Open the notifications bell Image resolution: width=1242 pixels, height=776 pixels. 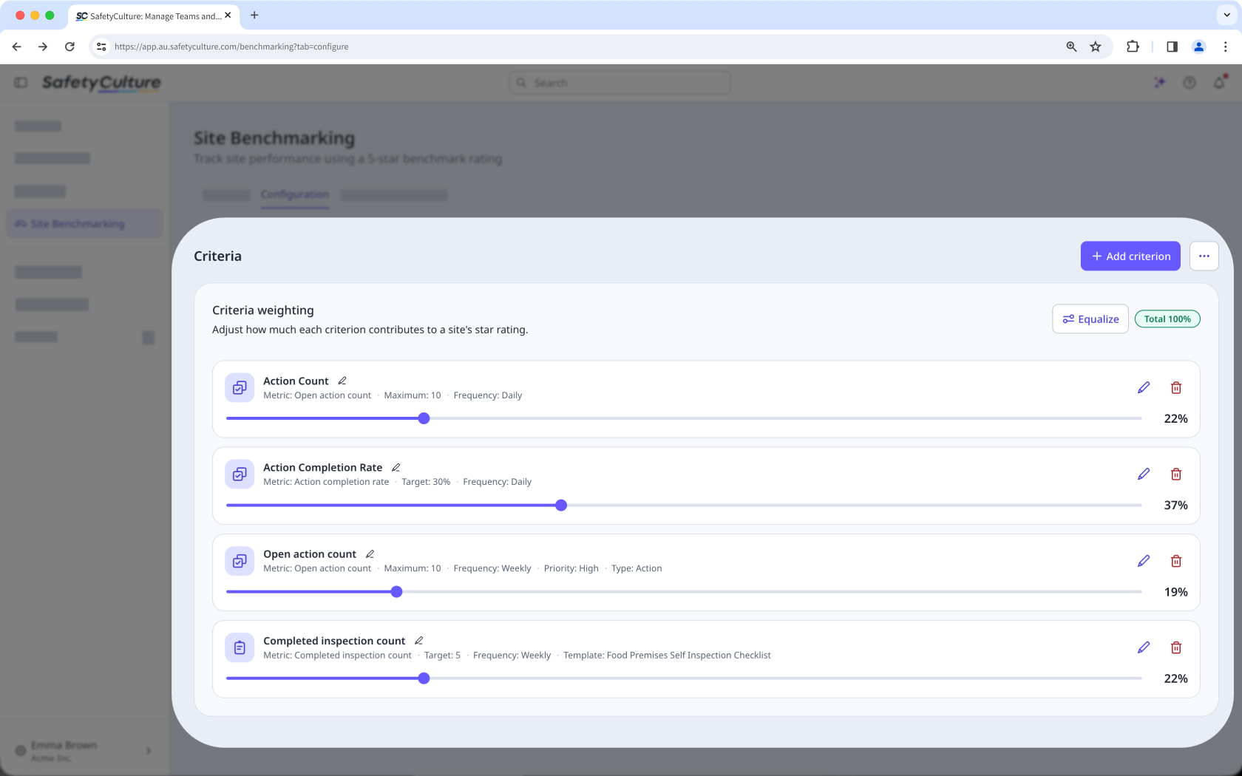pos(1219,83)
